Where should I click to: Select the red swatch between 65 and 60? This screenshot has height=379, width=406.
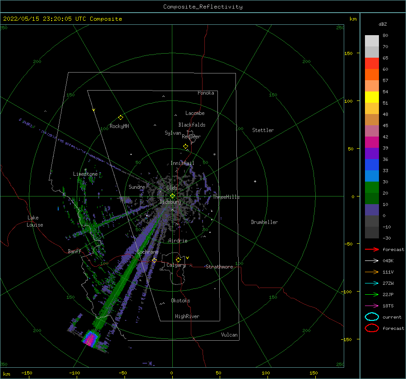click(x=372, y=64)
